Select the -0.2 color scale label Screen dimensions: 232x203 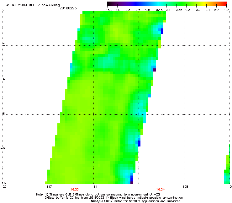point(197,10)
